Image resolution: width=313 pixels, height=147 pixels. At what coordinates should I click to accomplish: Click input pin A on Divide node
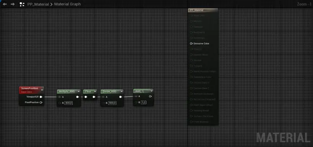[x=103, y=97]
